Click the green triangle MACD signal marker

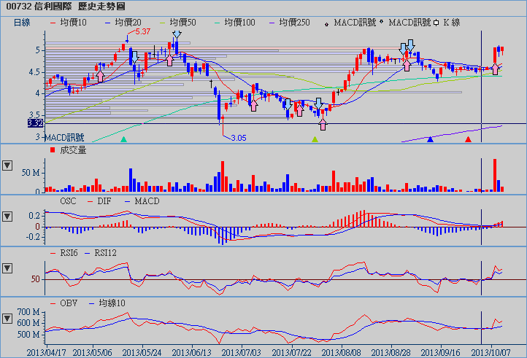pyautogui.click(x=123, y=139)
